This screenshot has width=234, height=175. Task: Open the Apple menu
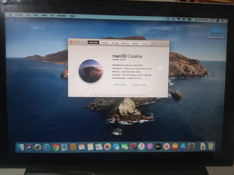tap(11, 15)
